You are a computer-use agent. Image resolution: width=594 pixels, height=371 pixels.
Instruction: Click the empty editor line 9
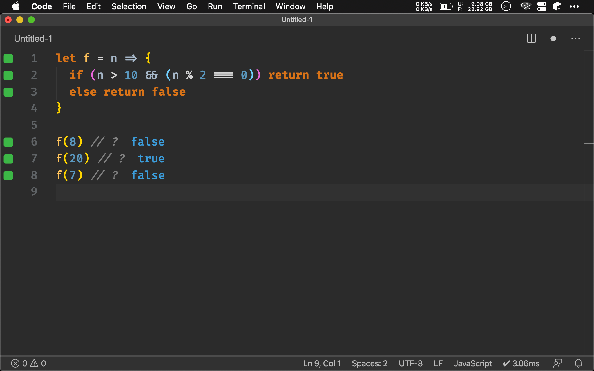click(x=320, y=192)
